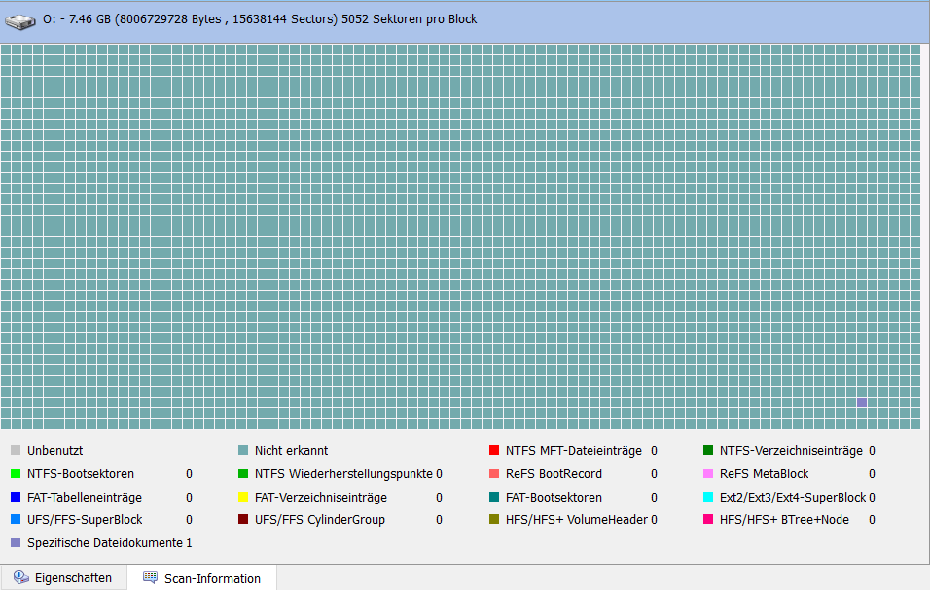The image size is (930, 590).
Task: Click the red NTFS MFT-Dateieinträge swatch
Action: pyautogui.click(x=493, y=450)
